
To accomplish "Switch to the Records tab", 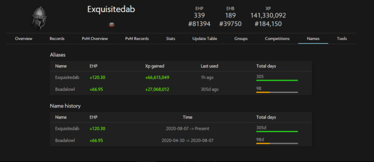I will [57, 38].
